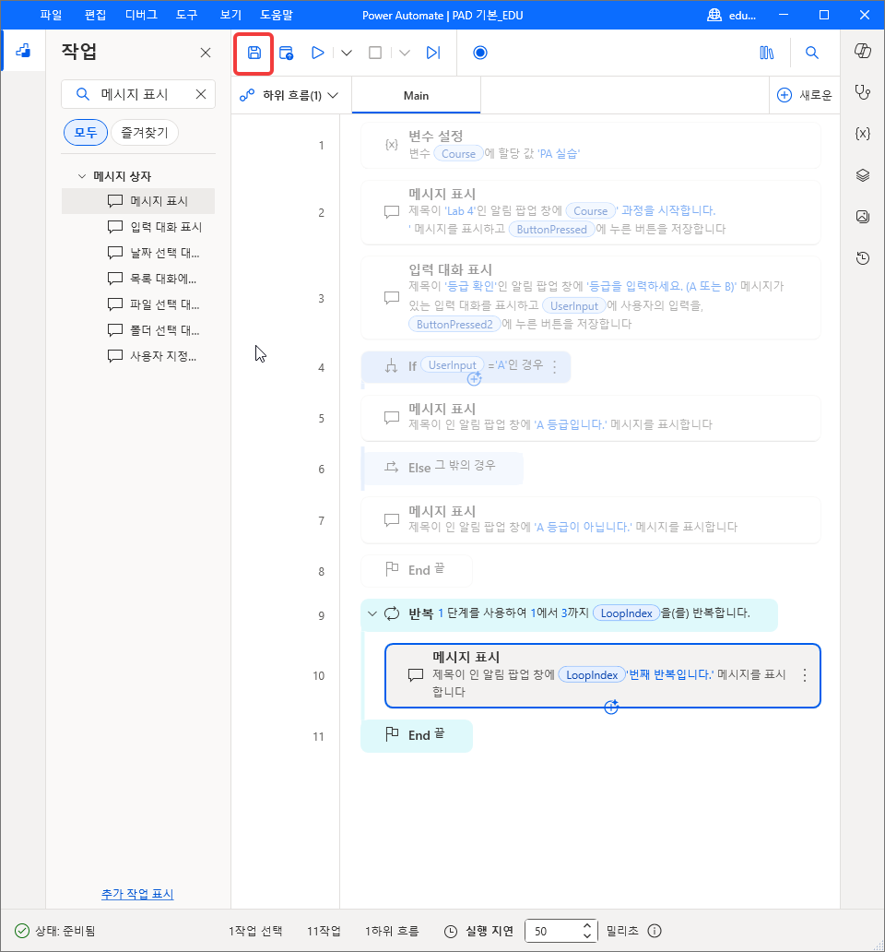Click the ButtonPressed2 variable chip
Viewport: 885px width, 952px height.
(454, 324)
